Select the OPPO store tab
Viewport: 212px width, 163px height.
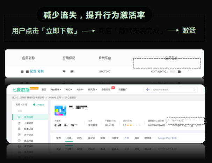pyautogui.click(x=91, y=138)
